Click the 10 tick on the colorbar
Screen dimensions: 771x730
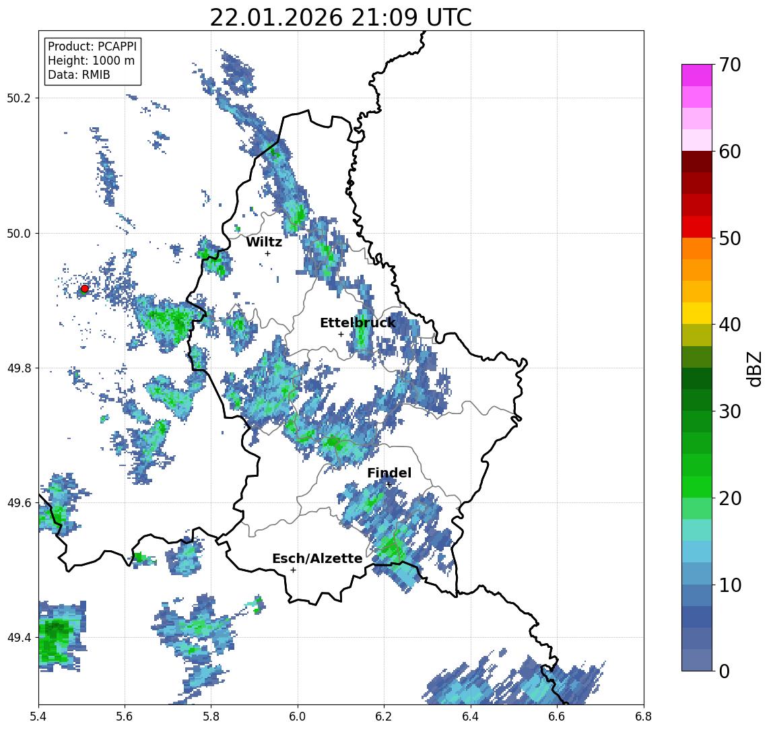[x=730, y=585]
